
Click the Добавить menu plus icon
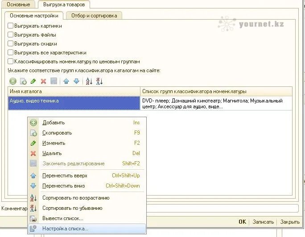coord(33,123)
